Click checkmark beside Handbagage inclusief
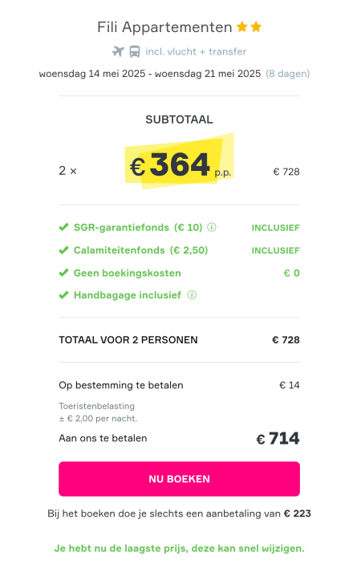The image size is (361, 576). point(63,295)
